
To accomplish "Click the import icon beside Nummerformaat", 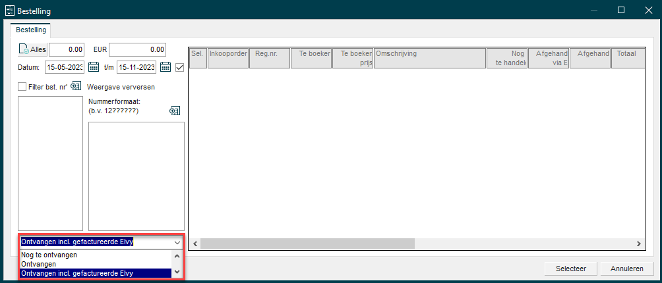I will pyautogui.click(x=175, y=111).
